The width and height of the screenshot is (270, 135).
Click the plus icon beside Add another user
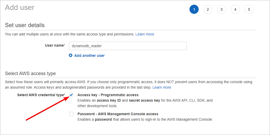[71, 56]
